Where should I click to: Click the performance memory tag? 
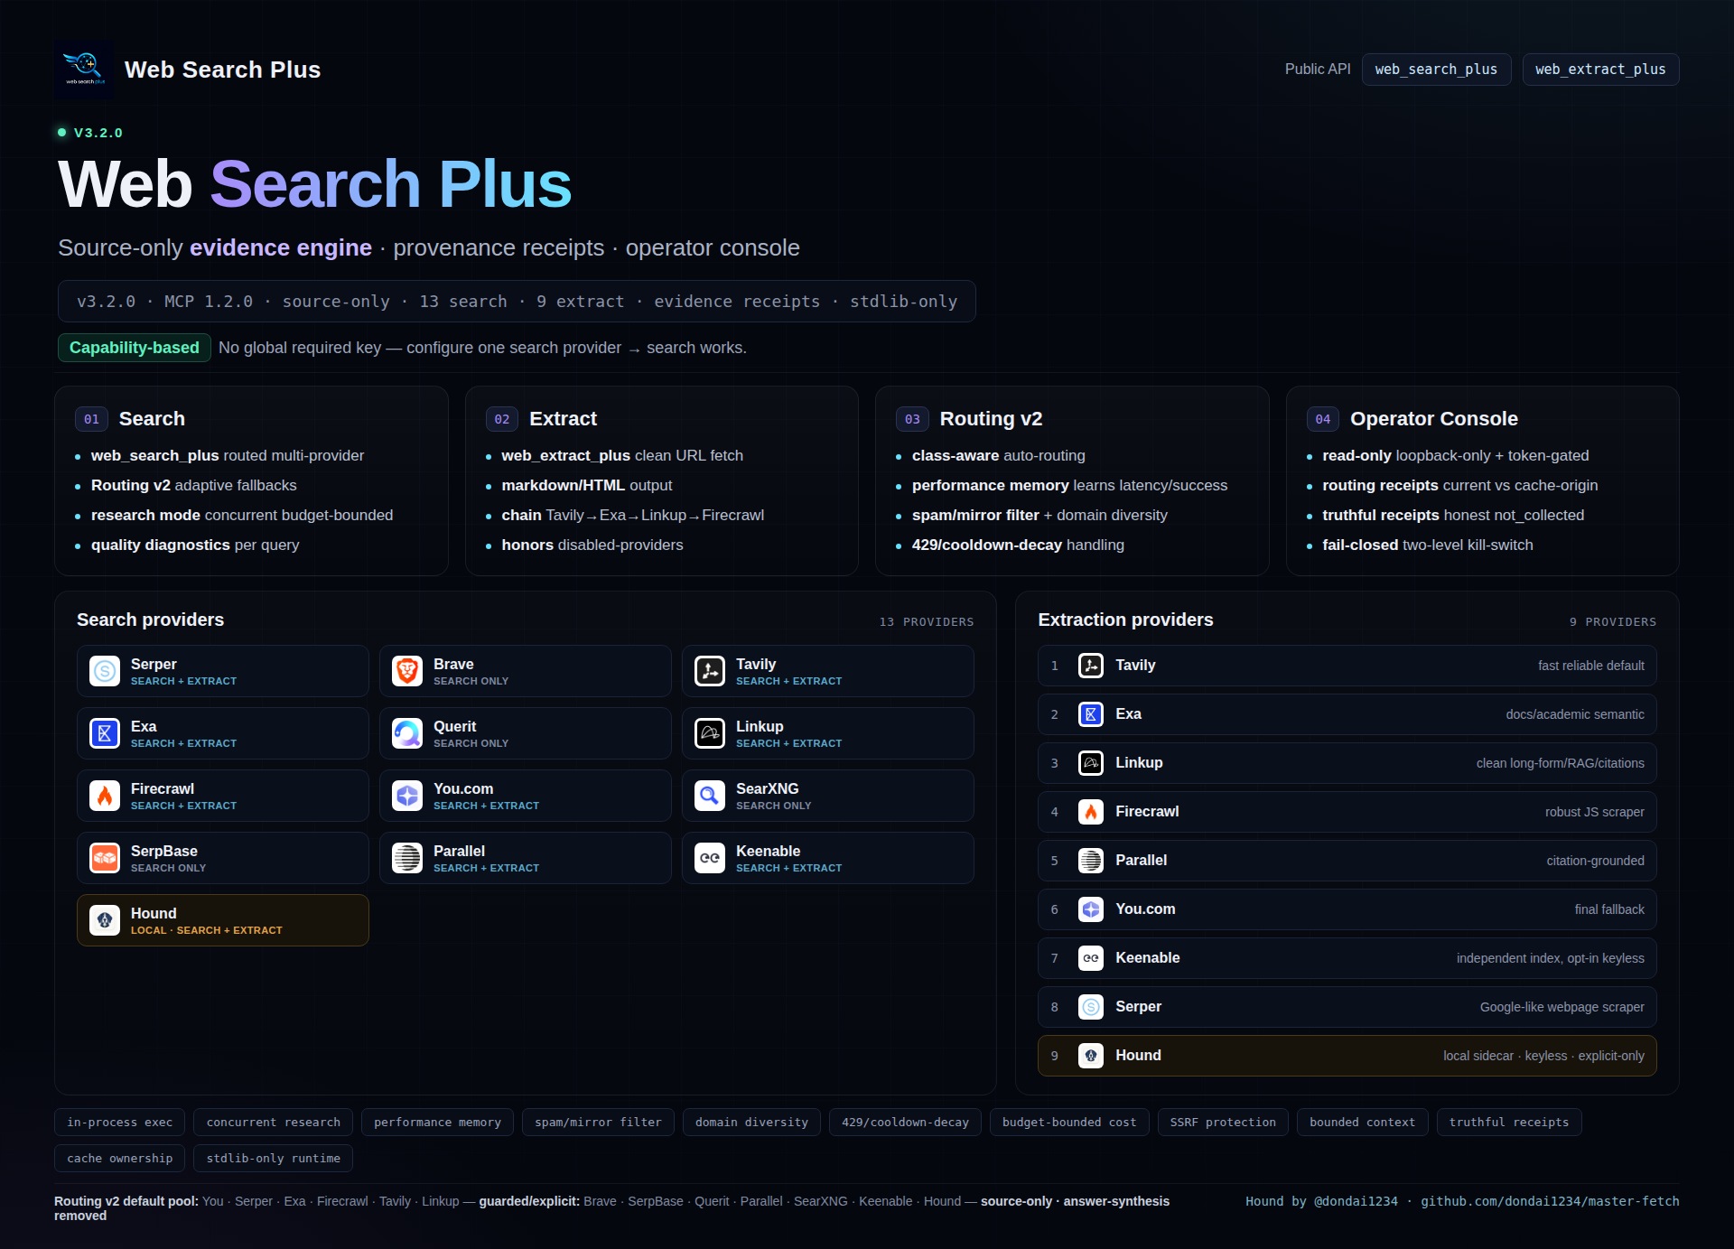437,1122
